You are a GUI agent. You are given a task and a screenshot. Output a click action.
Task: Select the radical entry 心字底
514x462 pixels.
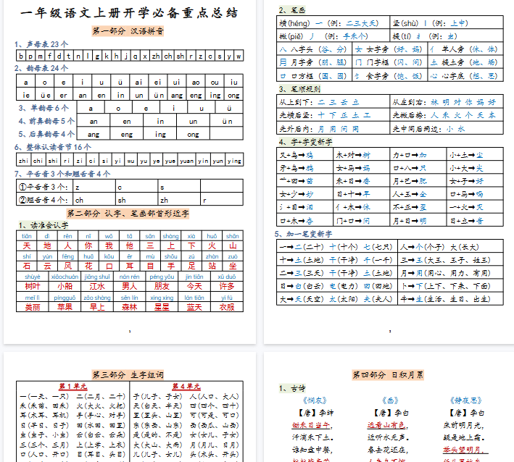click(464, 76)
